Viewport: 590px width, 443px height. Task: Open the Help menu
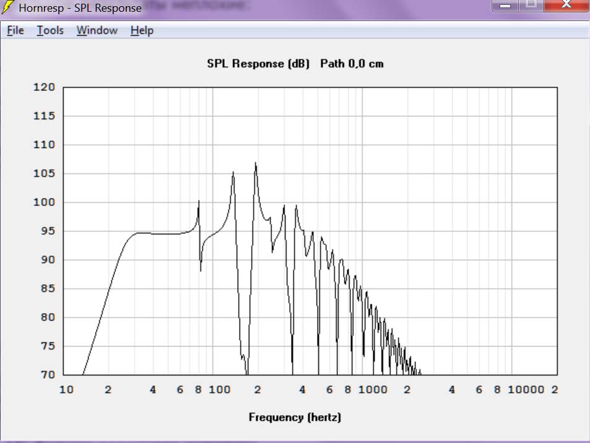(142, 30)
